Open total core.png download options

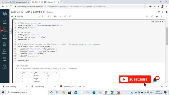tap(26, 87)
